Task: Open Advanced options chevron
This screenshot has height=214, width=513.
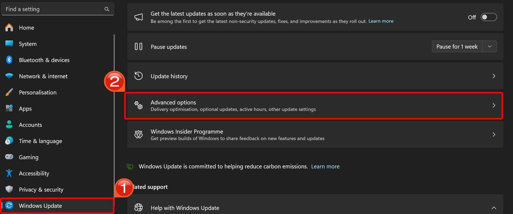Action: coord(494,105)
